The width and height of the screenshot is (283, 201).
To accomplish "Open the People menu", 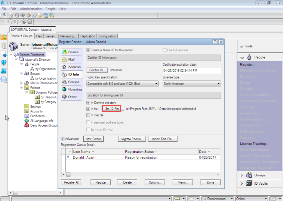I will (50, 9).
